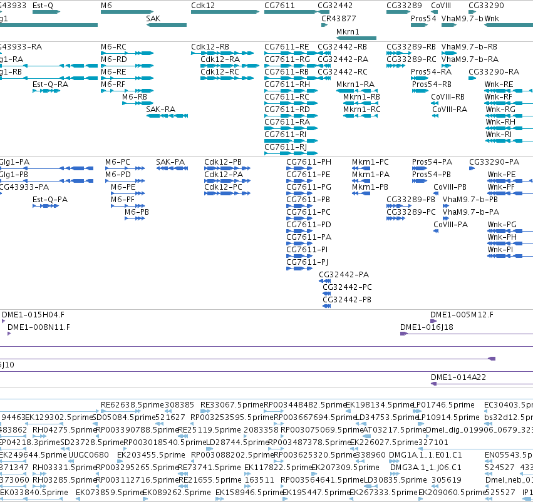The width and height of the screenshot is (533, 502).
Task: Click the EK129302.5prime EST label
Action: [59, 417]
